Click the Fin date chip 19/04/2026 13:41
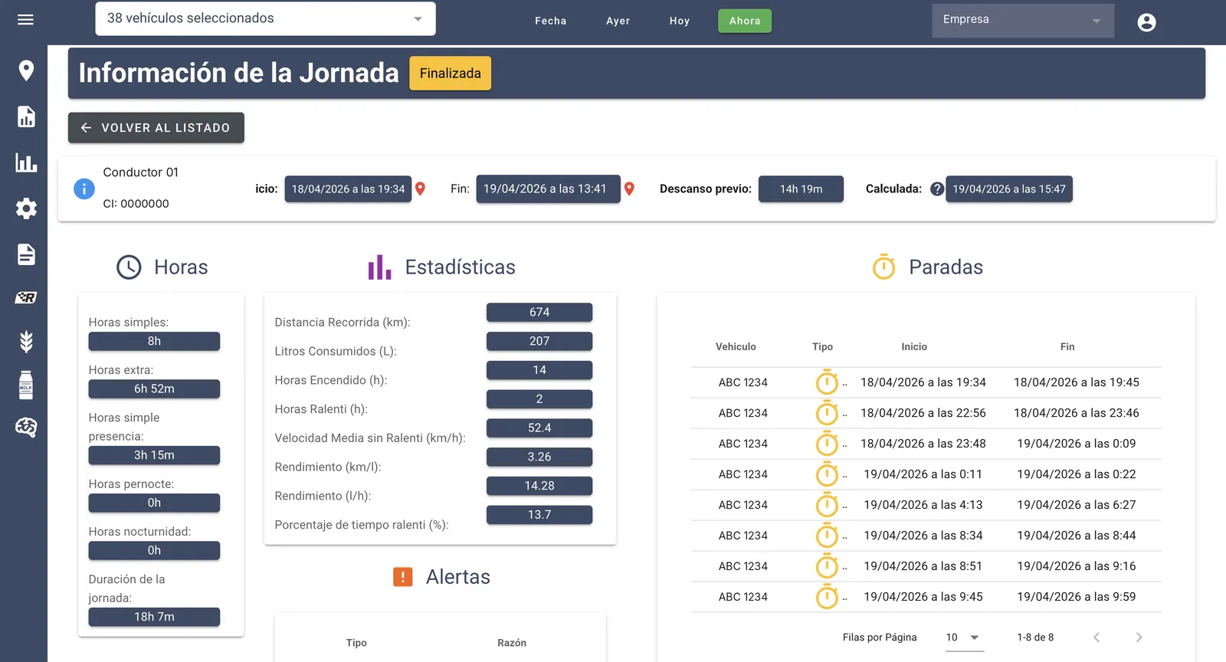The height and width of the screenshot is (662, 1226). (548, 189)
